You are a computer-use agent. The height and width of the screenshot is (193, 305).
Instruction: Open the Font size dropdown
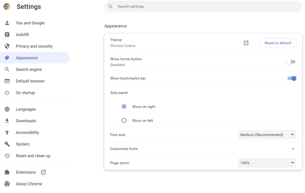267,135
